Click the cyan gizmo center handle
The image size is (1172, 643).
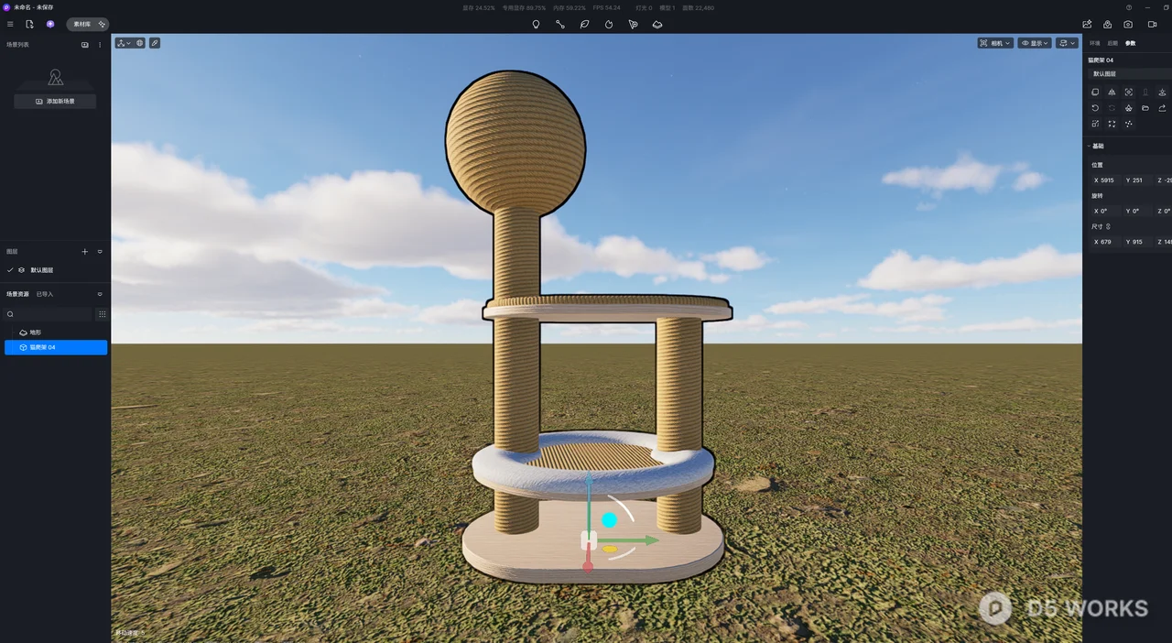(x=609, y=520)
